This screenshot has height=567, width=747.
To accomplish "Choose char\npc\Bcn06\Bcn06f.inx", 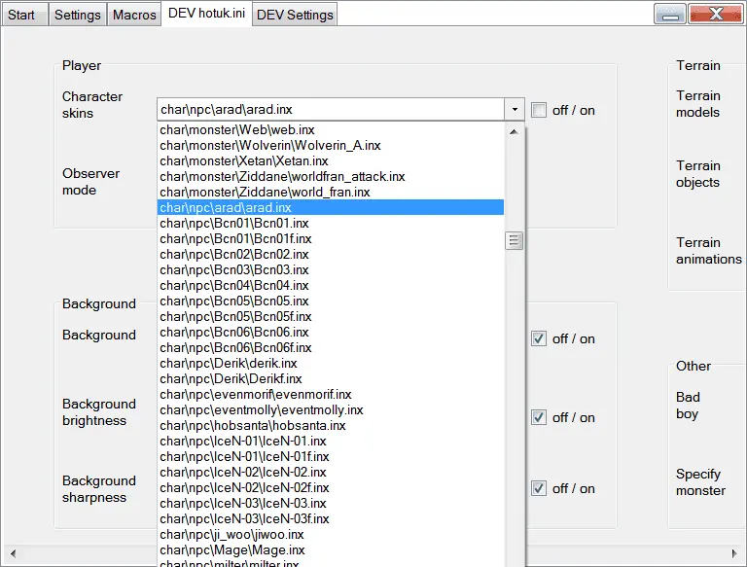I will coord(331,348).
